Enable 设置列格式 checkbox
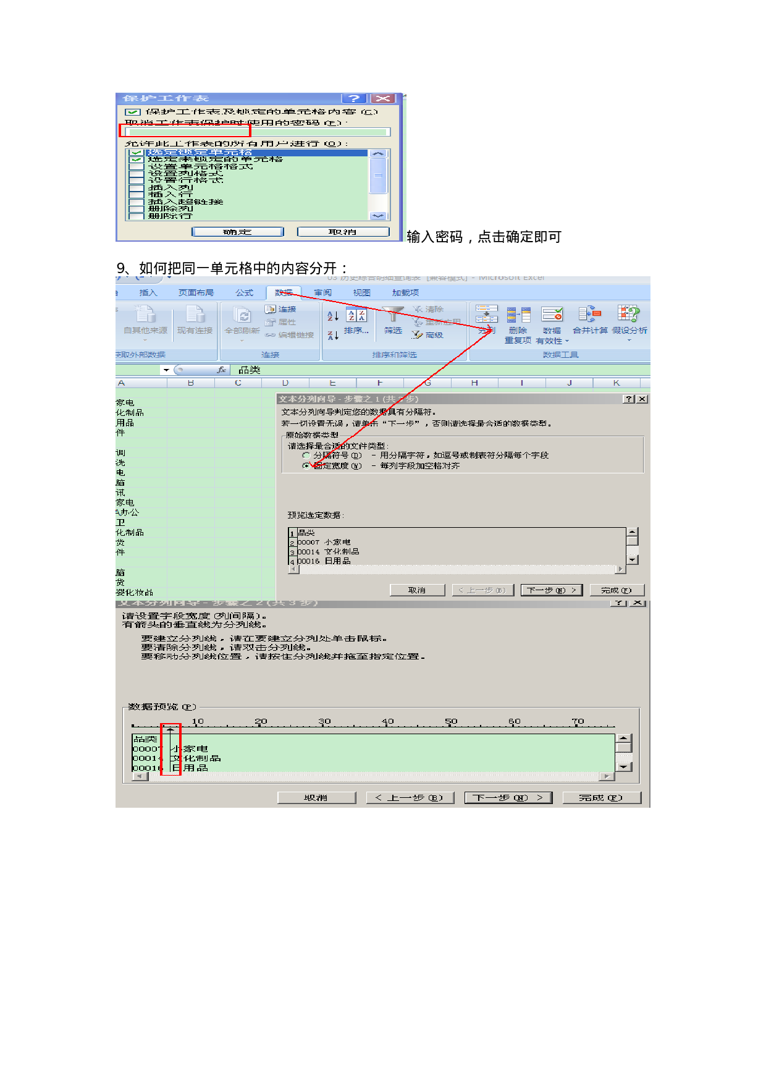Viewport: 766px width, 1084px height. [137, 174]
